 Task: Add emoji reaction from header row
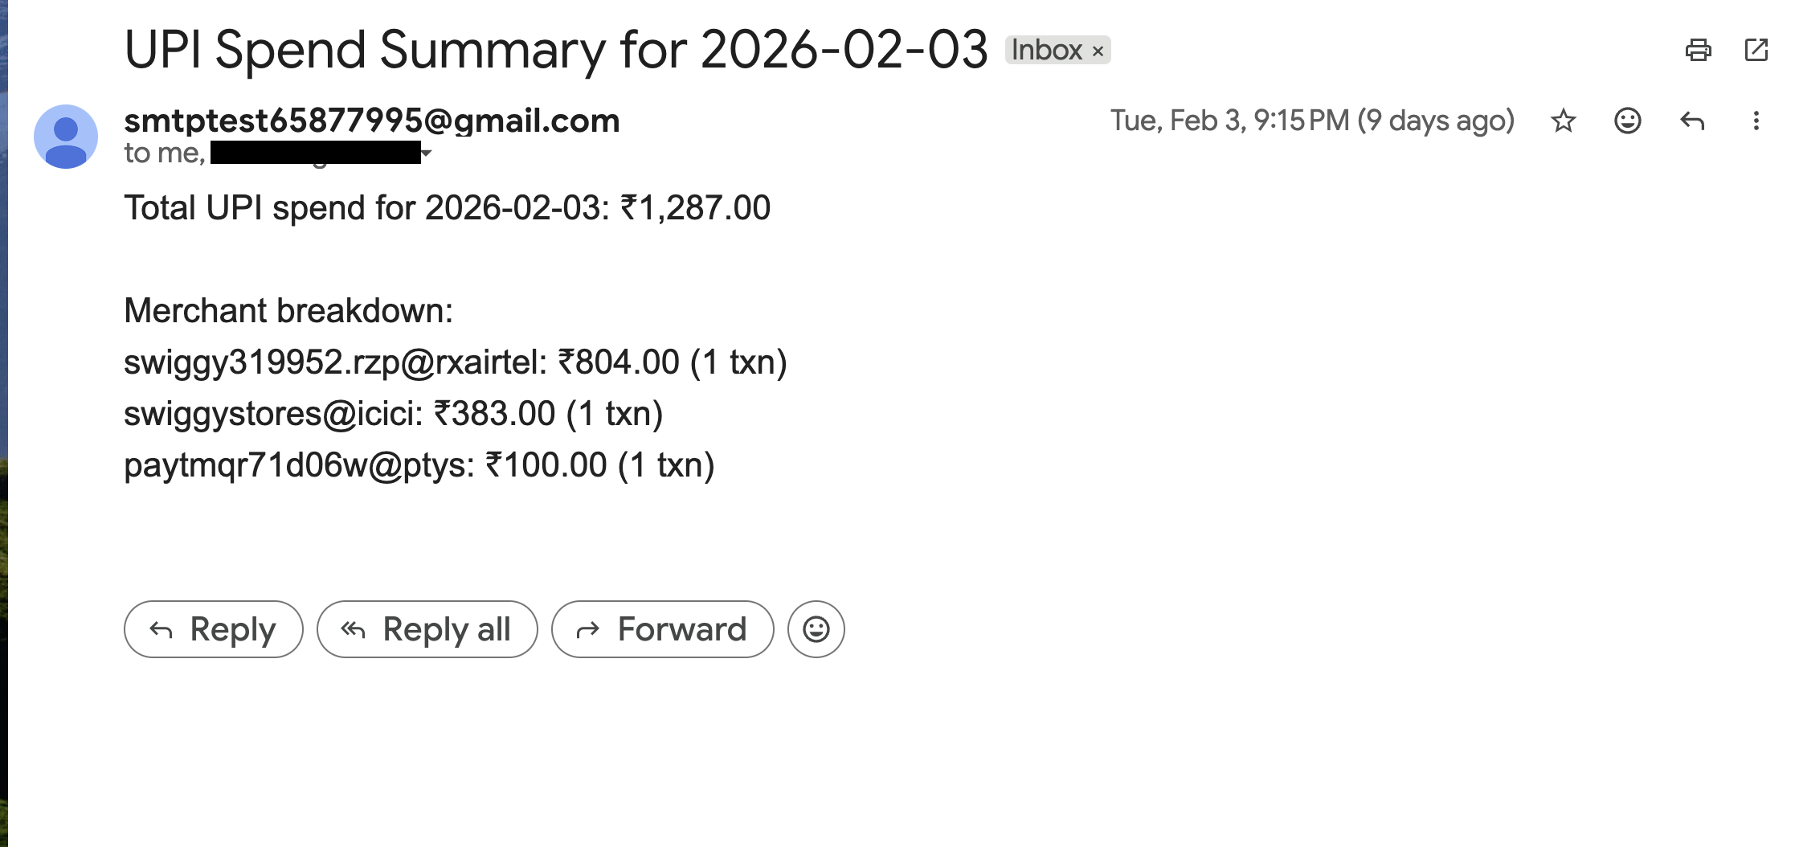tap(1627, 121)
